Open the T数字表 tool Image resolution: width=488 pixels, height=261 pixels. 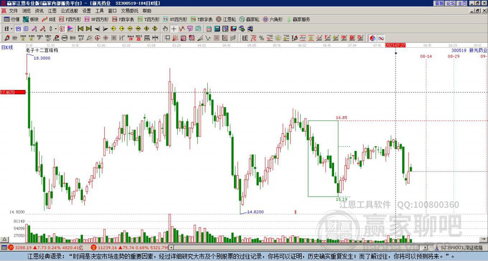pos(202,19)
